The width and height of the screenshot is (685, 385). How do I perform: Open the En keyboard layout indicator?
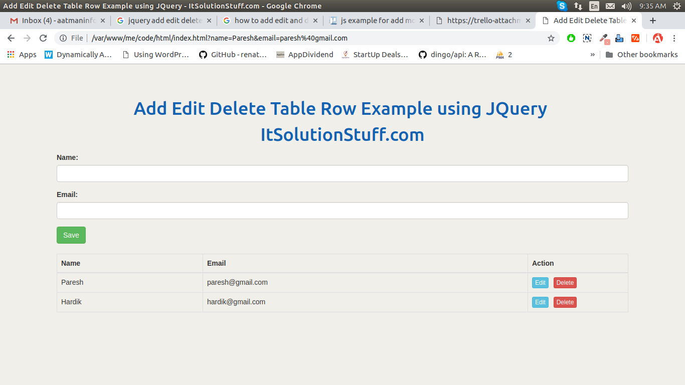(x=594, y=7)
